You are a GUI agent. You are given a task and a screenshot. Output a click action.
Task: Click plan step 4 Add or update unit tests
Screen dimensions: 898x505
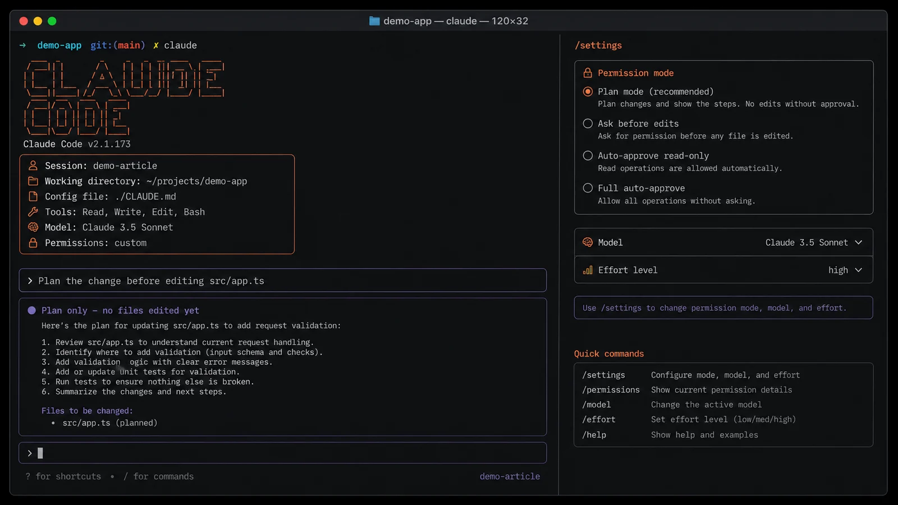pyautogui.click(x=140, y=372)
